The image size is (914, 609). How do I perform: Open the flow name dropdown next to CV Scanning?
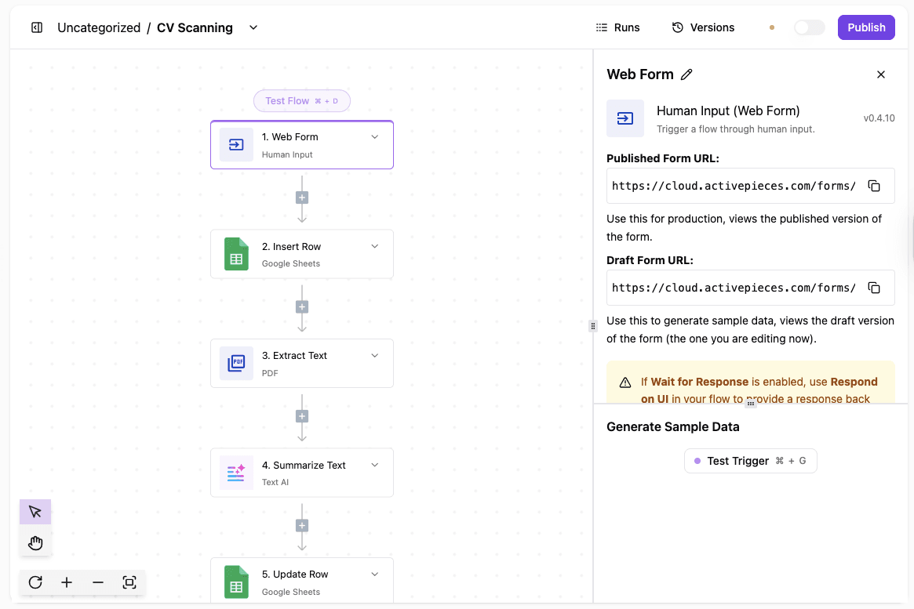[253, 27]
